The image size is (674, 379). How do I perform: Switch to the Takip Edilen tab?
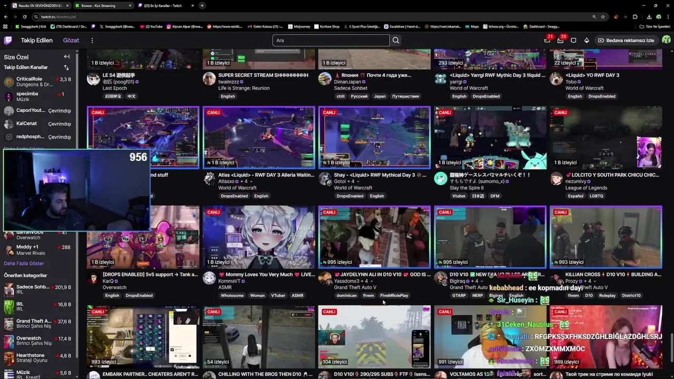[36, 41]
